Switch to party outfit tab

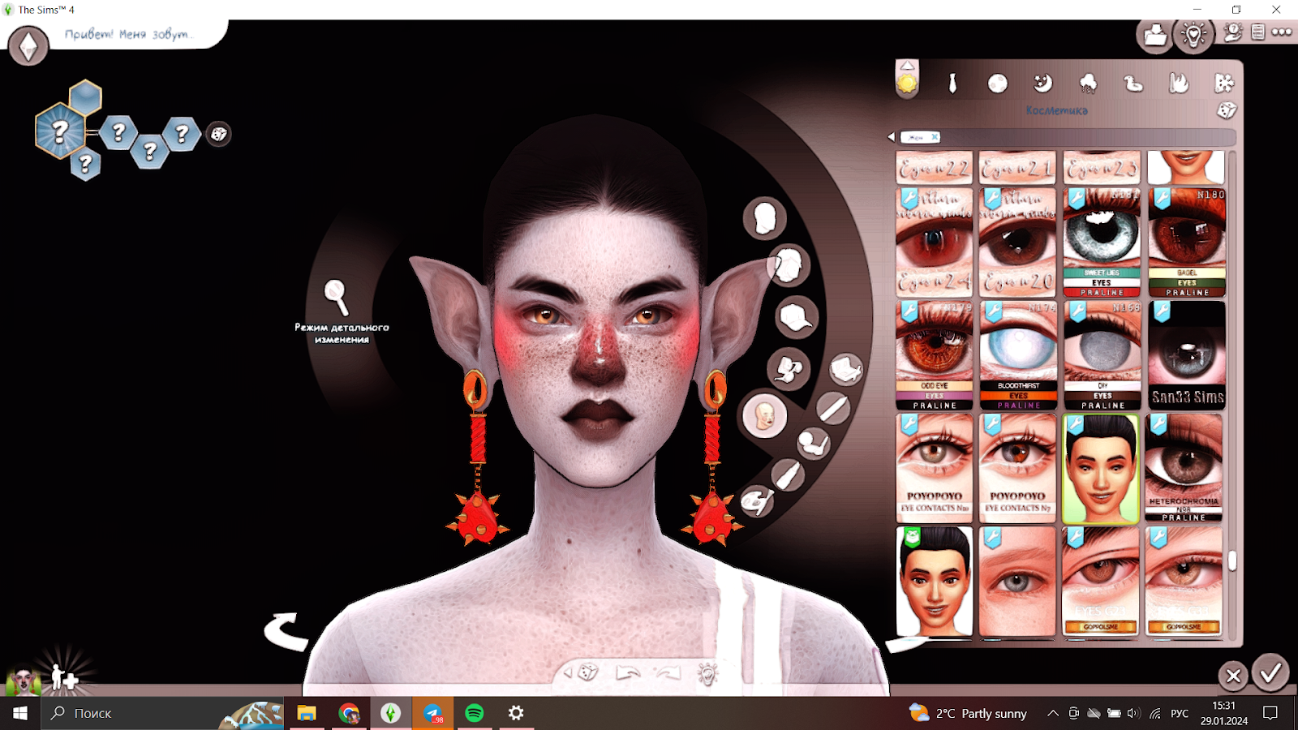[1089, 83]
